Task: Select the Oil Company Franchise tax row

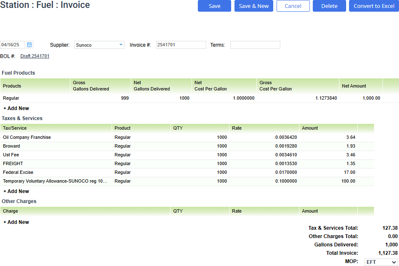Action: 27,137
